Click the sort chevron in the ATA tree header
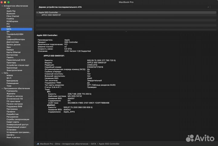 tap(208, 7)
